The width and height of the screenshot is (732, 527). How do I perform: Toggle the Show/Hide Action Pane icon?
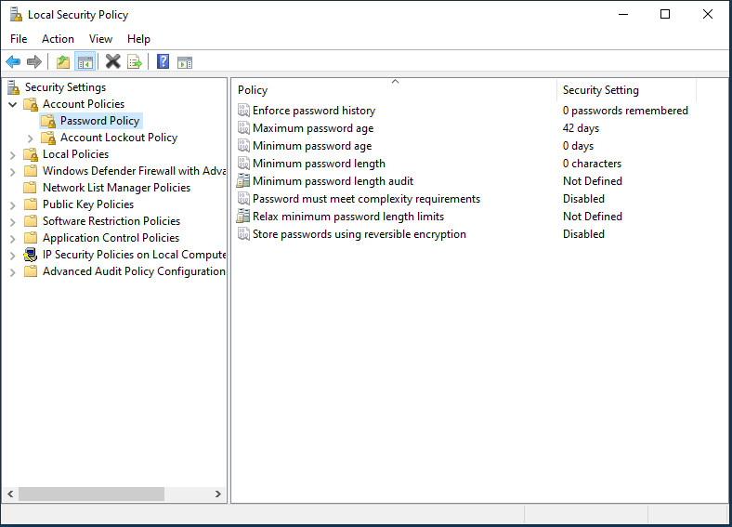(185, 61)
